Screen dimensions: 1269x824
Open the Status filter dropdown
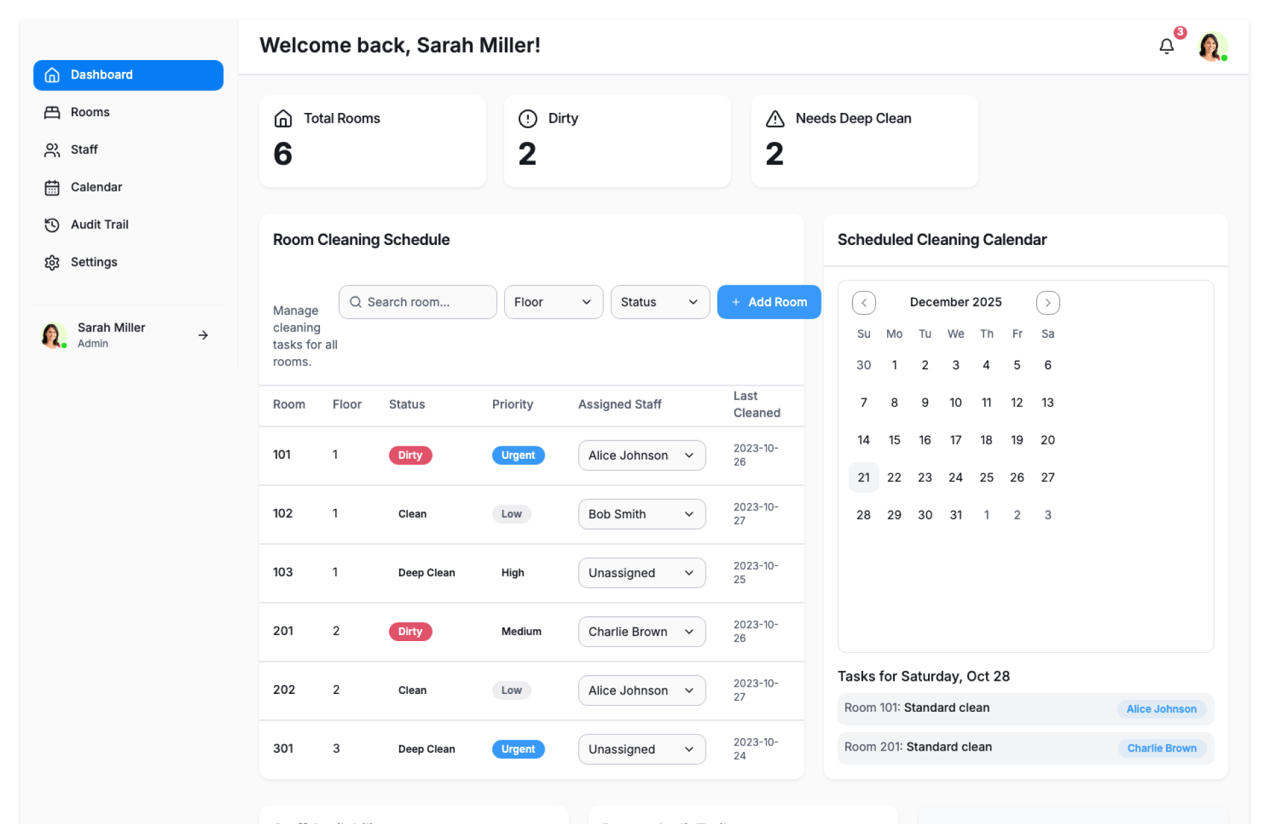659,302
